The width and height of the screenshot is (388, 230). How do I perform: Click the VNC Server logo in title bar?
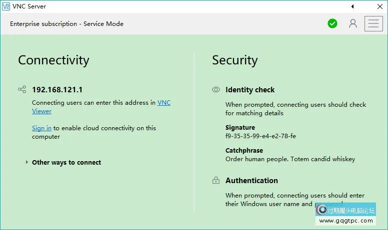coord(6,6)
